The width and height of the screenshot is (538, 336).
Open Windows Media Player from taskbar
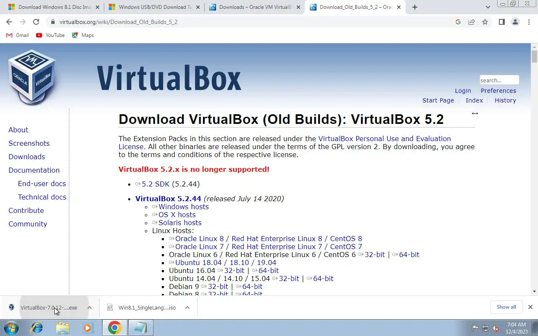point(88,328)
